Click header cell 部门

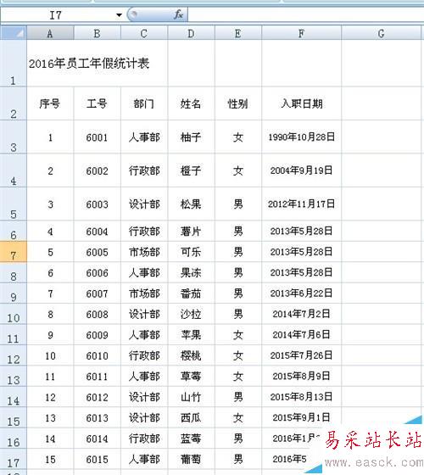(144, 103)
